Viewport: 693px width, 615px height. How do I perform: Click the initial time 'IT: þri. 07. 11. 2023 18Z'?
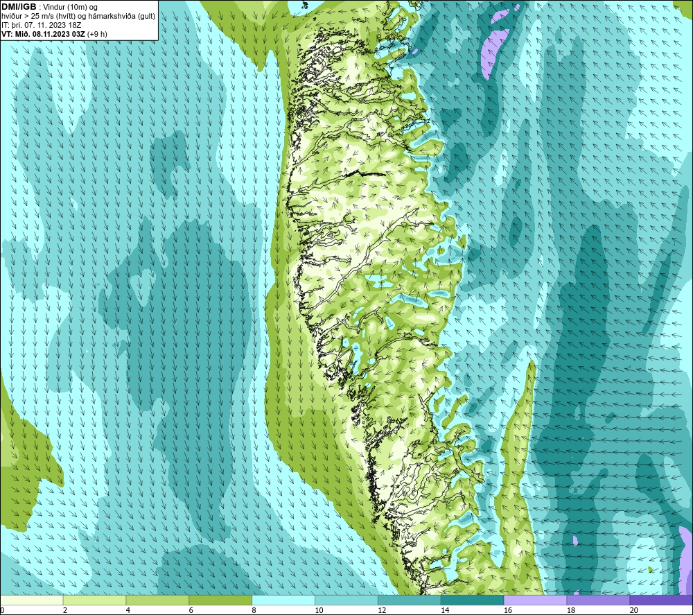point(42,25)
